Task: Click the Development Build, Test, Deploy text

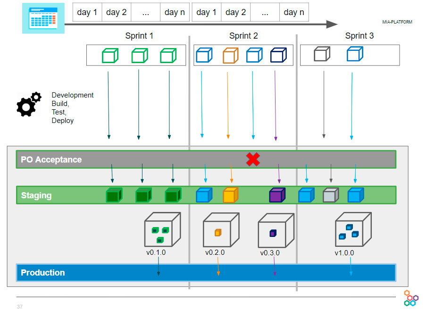Action: coord(73,108)
